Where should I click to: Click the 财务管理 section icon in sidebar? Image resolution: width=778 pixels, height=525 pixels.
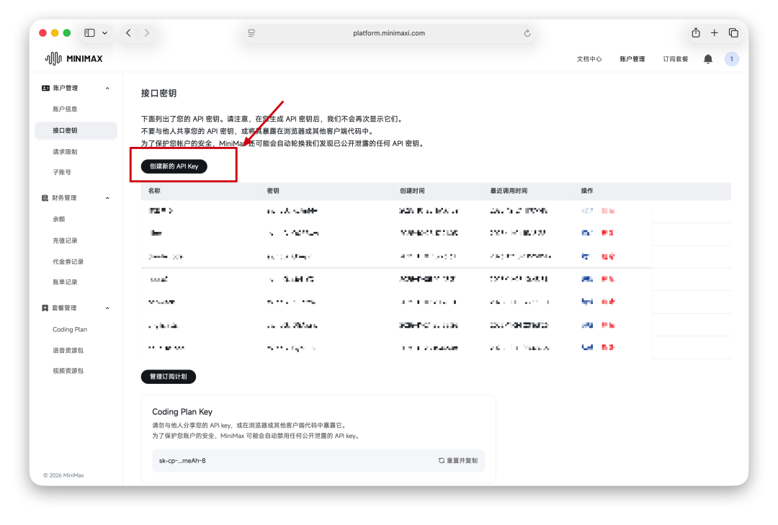click(43, 197)
